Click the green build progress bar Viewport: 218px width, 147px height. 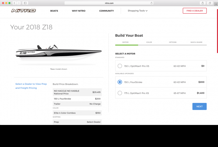[126, 45]
